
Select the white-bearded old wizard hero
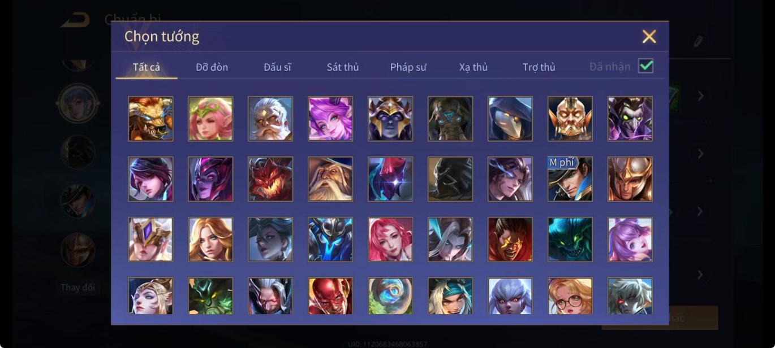tap(330, 179)
